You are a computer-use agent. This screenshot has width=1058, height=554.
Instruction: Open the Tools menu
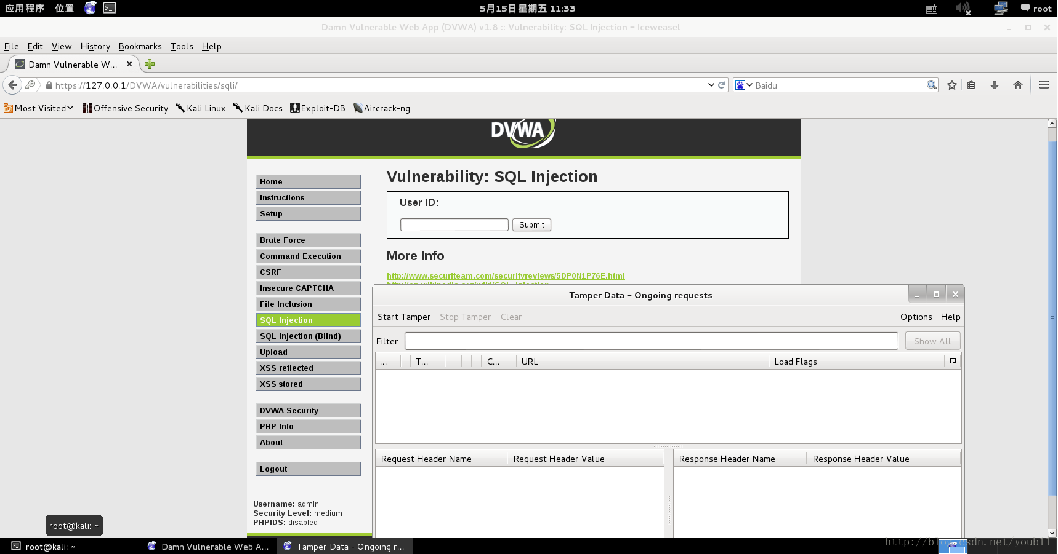click(x=182, y=46)
